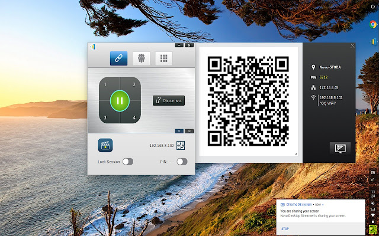The image size is (379, 236).
Task: Switch to the participants group tab
Action: click(x=141, y=58)
